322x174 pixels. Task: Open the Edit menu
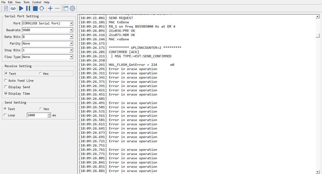click(10, 2)
